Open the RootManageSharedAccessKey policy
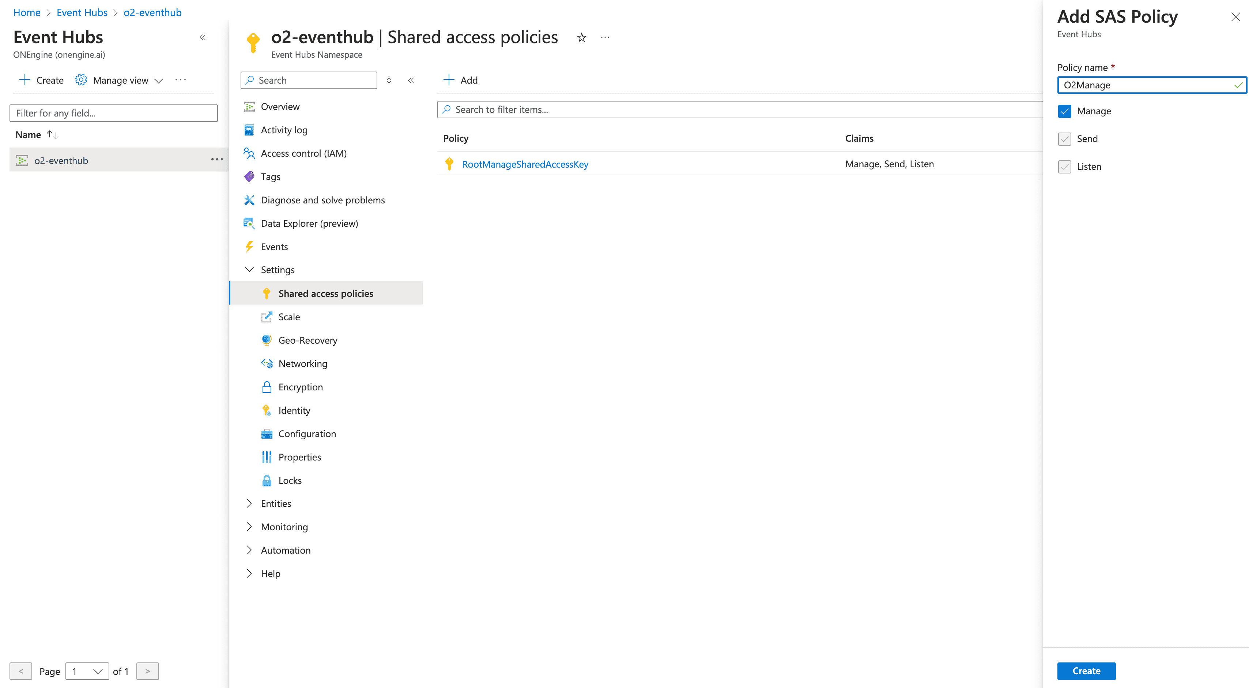The height and width of the screenshot is (688, 1249). tap(525, 164)
